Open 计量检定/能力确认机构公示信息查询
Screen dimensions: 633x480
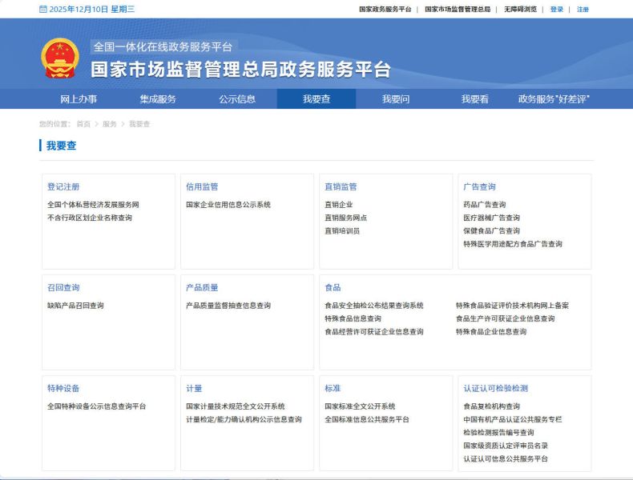click(244, 419)
